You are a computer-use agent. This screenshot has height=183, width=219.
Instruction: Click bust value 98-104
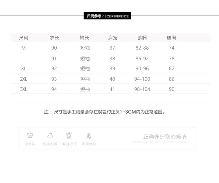142,89
